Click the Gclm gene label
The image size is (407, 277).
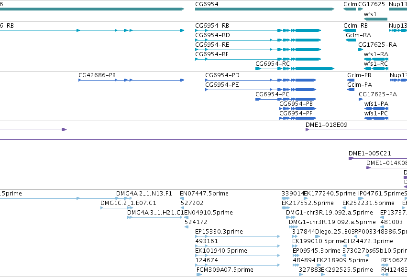(350, 4)
